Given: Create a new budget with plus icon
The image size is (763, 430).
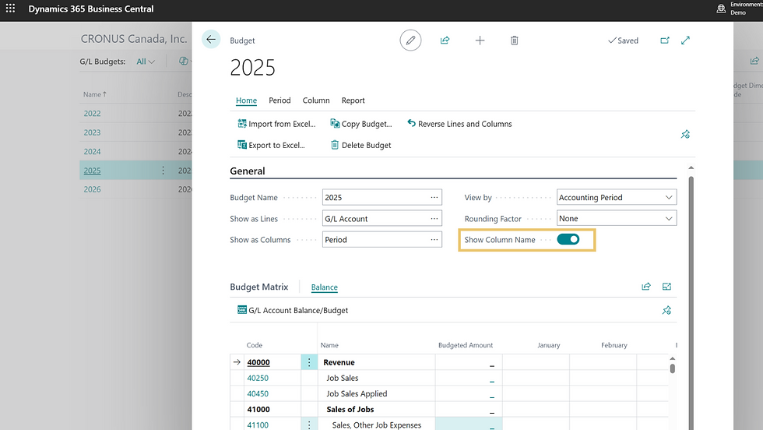Looking at the screenshot, I should pyautogui.click(x=480, y=41).
